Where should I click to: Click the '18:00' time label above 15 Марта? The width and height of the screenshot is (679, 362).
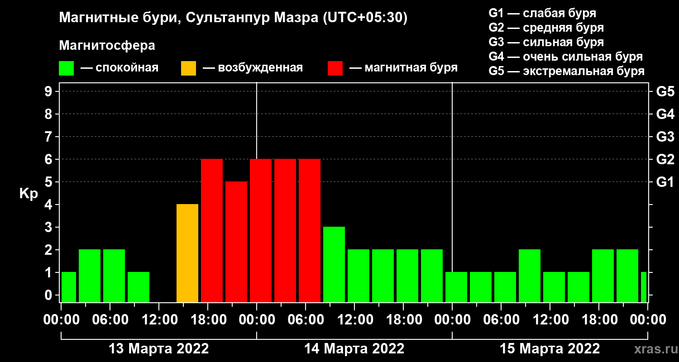pyautogui.click(x=599, y=320)
